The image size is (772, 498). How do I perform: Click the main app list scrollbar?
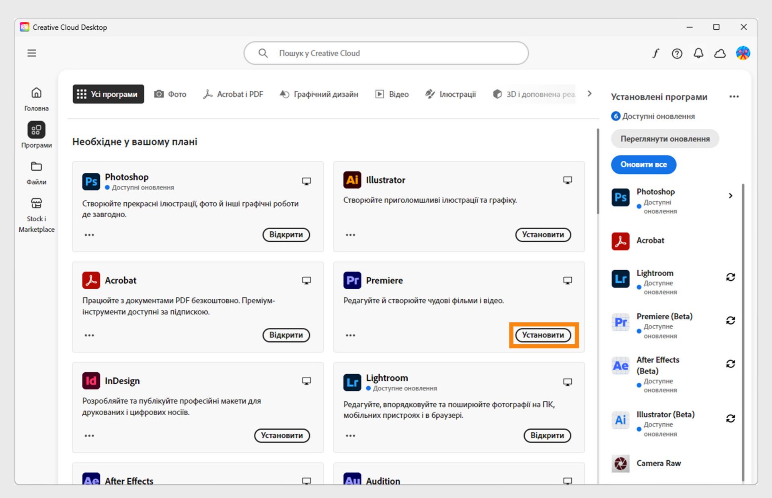pyautogui.click(x=598, y=171)
